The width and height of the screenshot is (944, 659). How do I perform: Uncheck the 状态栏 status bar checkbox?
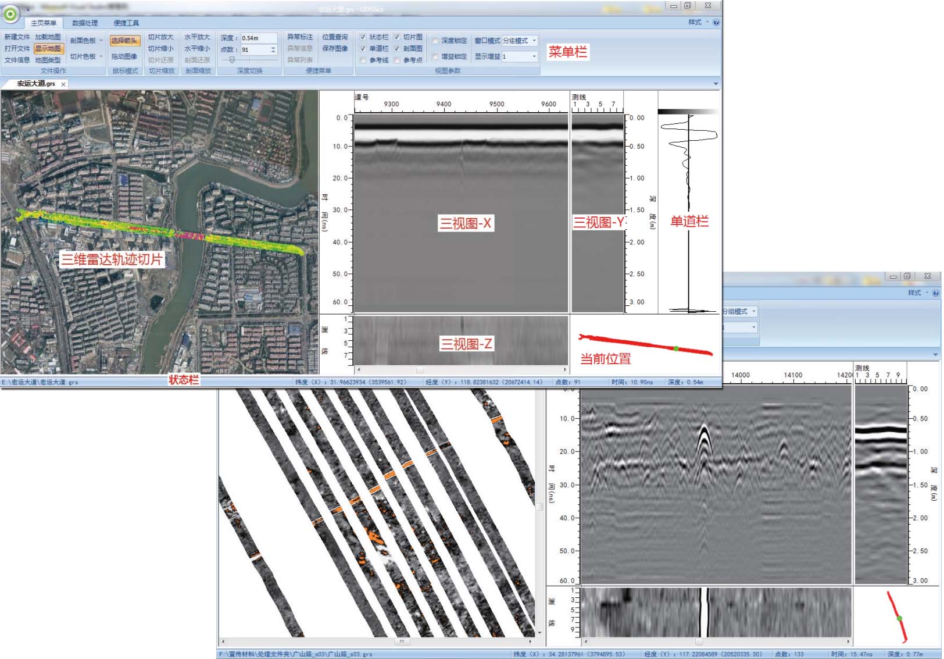coord(363,37)
